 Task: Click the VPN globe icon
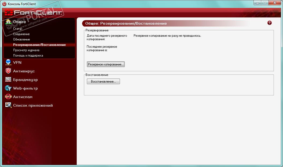click(x=8, y=62)
